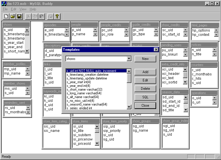
Task: Click the Cut scissors toolbar icon
Action: coord(28,16)
